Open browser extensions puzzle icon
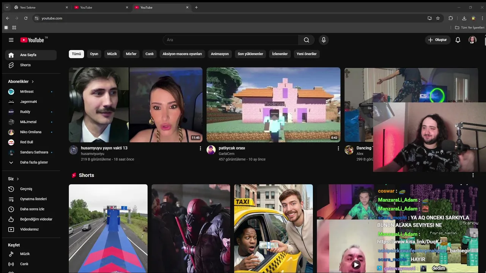The height and width of the screenshot is (273, 486). point(451,18)
